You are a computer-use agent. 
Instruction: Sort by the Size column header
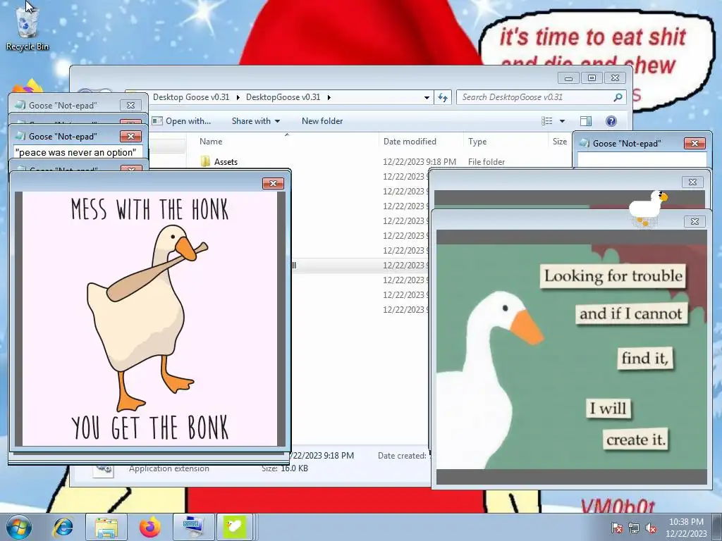560,141
